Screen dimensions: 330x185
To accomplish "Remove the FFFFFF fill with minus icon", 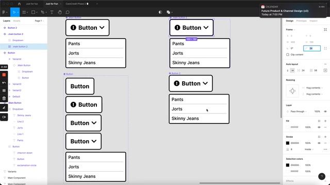I will coord(325,127).
